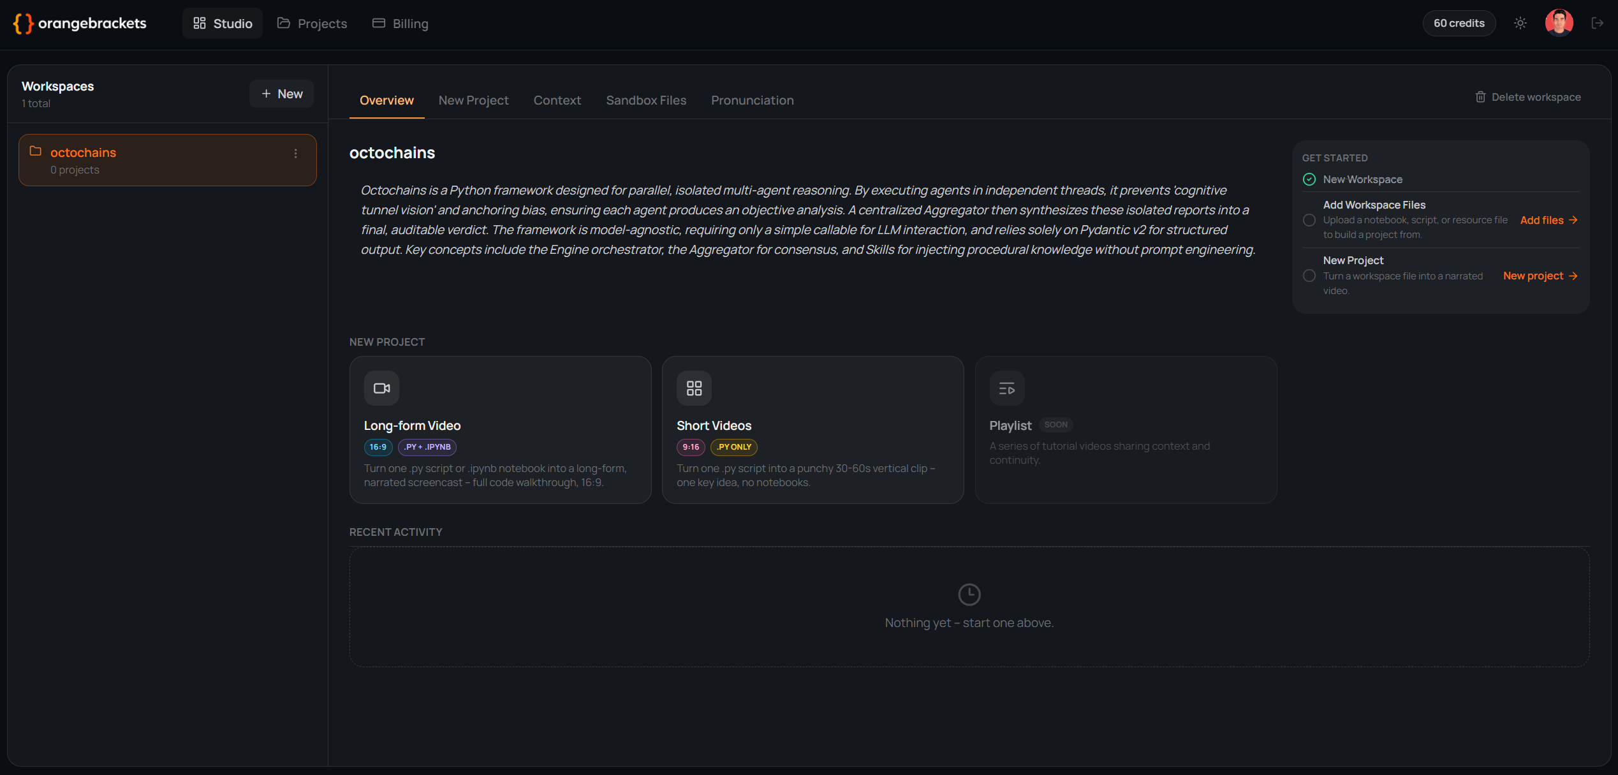Click the octochains workspace folder icon
The width and height of the screenshot is (1618, 775).
(x=36, y=151)
